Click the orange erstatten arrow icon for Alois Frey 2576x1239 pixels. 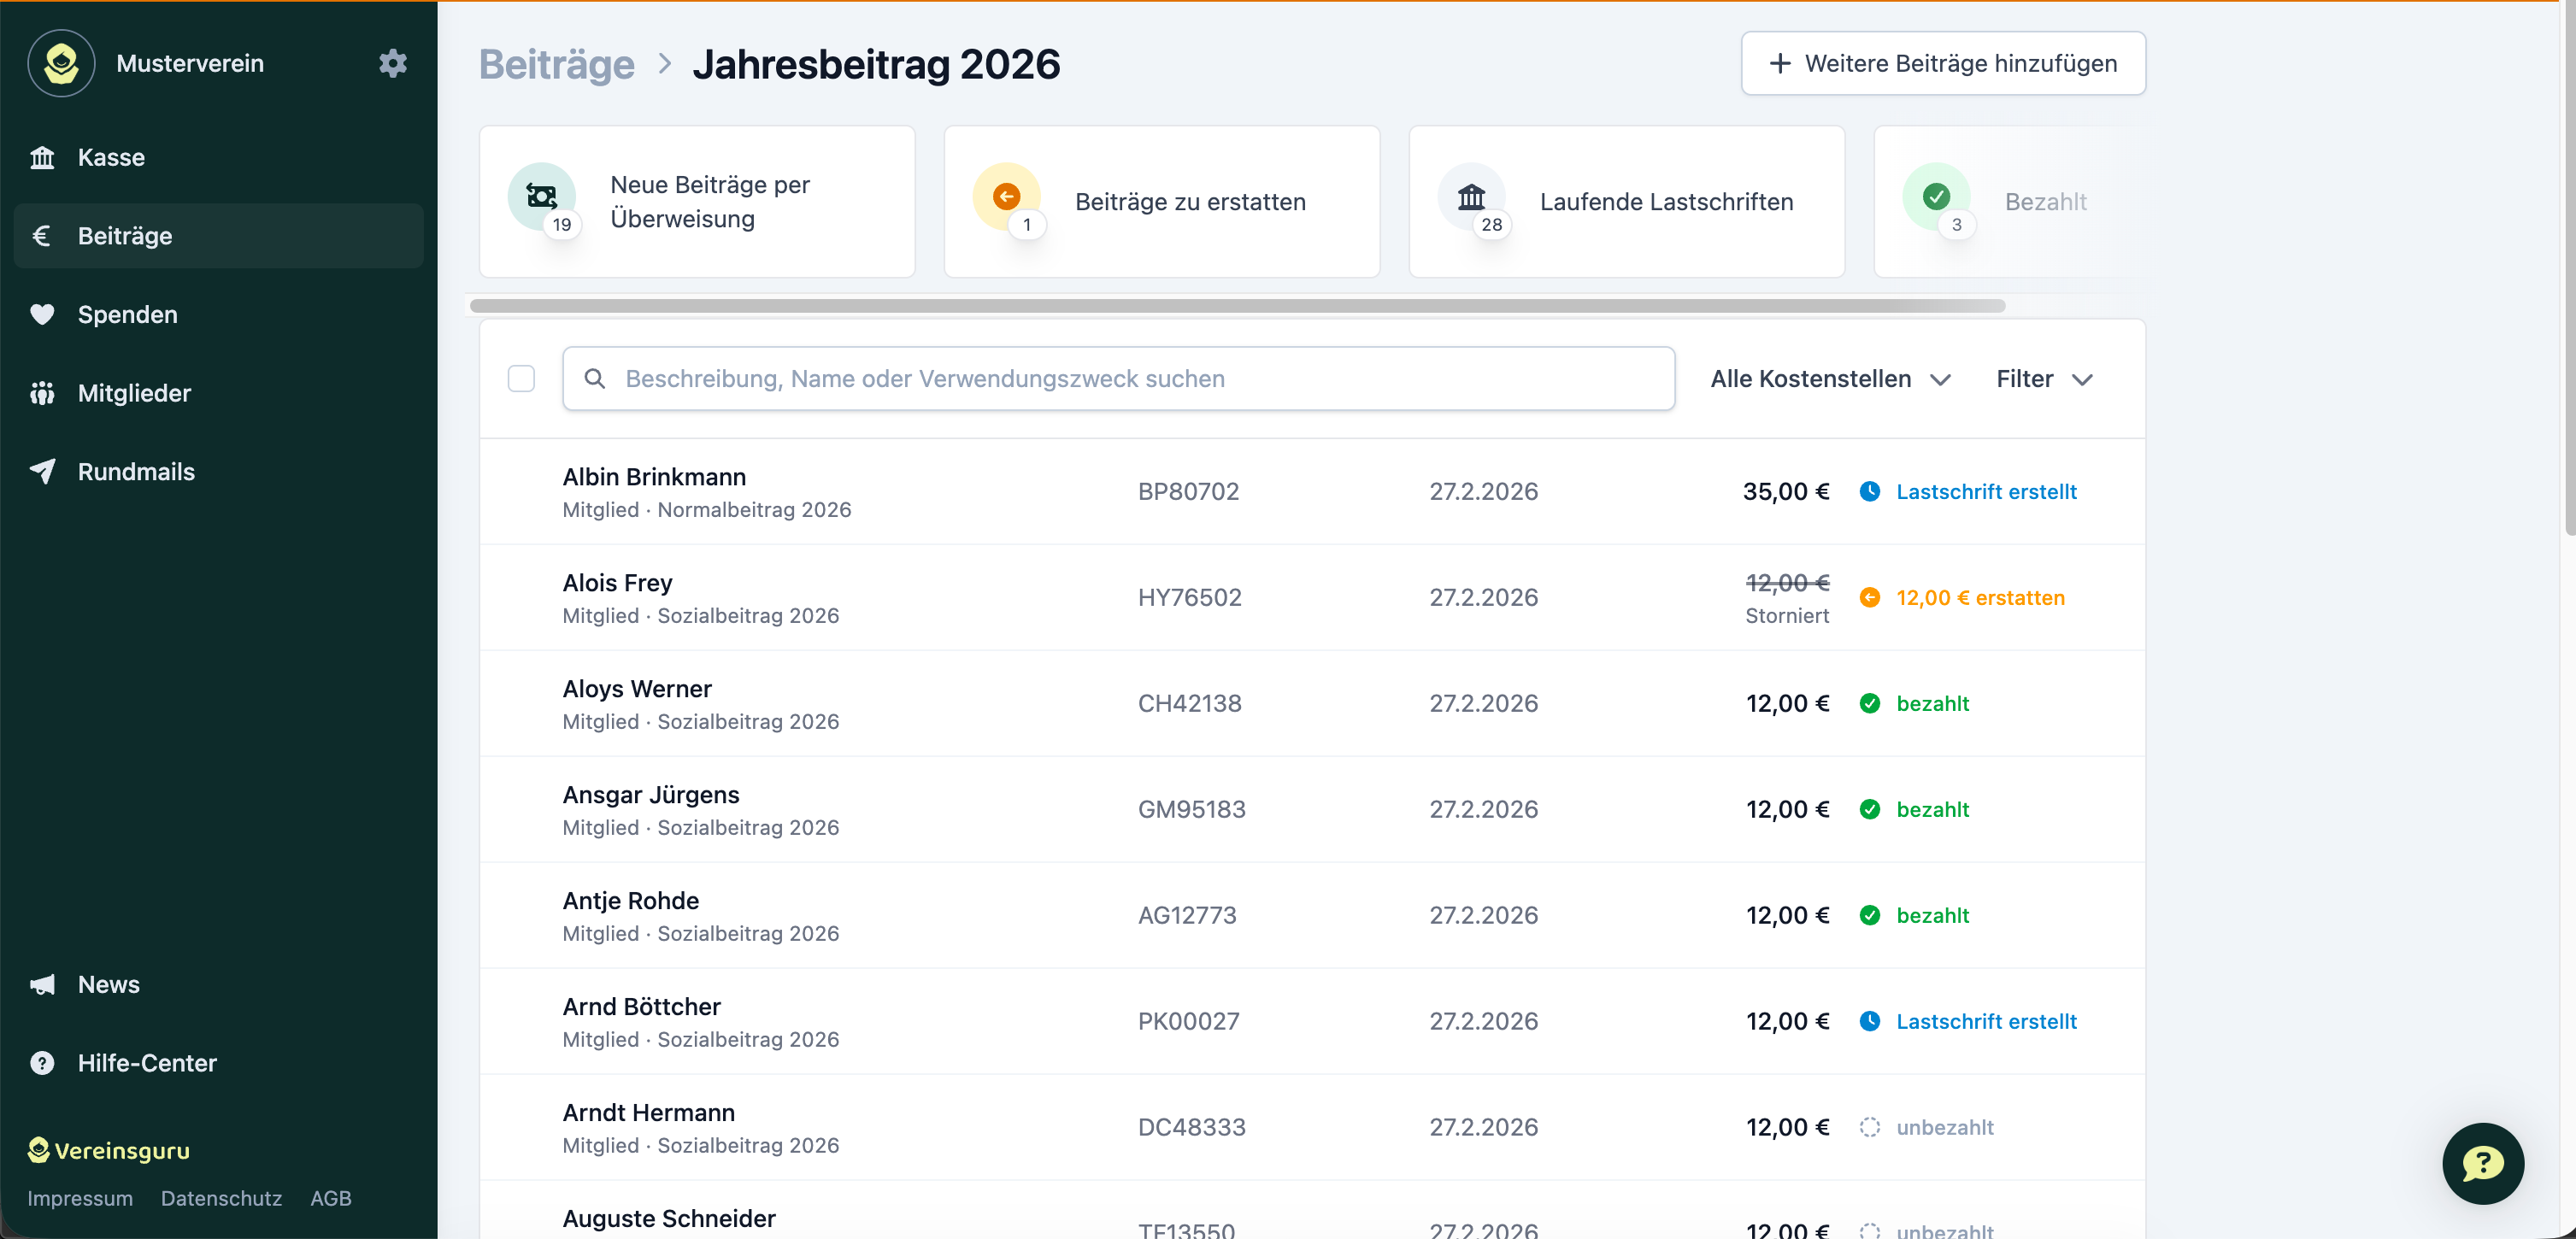click(x=1870, y=597)
